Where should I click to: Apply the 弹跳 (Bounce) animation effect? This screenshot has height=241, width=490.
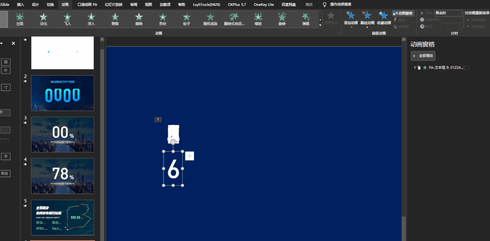pos(306,19)
